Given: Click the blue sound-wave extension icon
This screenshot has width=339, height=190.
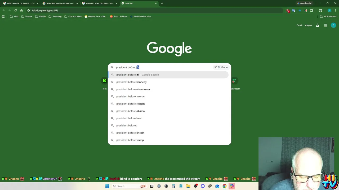Looking at the screenshot, I should click(x=300, y=11).
